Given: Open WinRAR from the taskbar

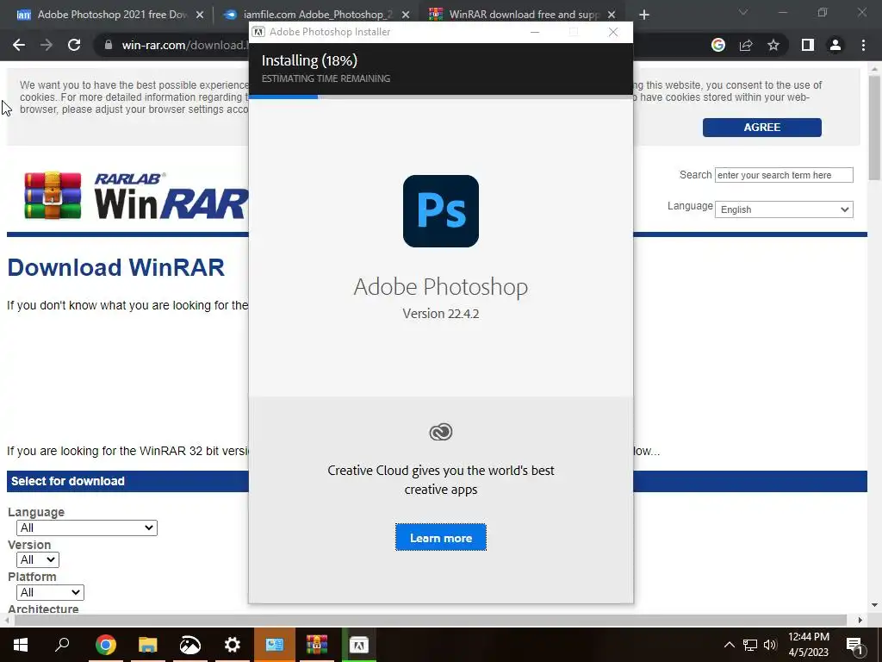Looking at the screenshot, I should click(x=317, y=645).
